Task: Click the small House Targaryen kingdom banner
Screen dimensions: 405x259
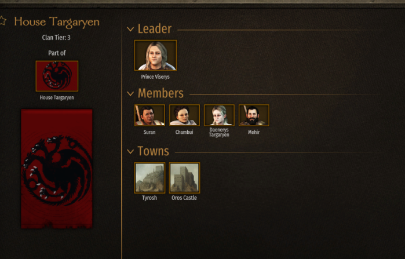Action: 57,76
